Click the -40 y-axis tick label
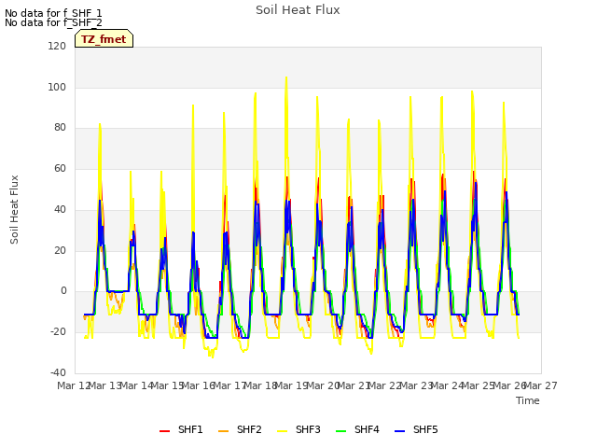This screenshot has height=448, width=597. pos(58,372)
